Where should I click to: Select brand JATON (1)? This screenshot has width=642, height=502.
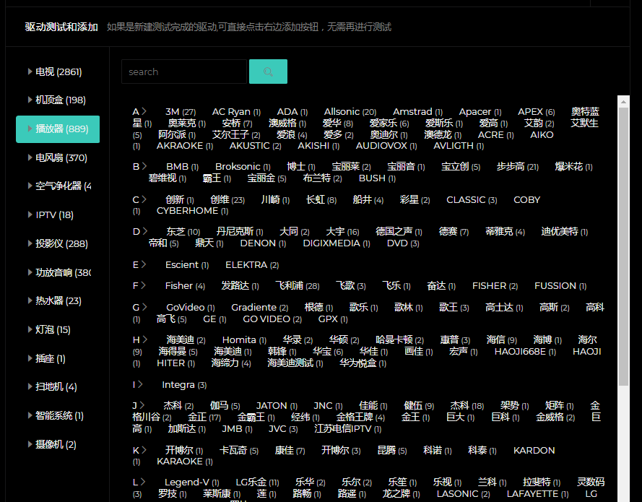[x=277, y=406]
